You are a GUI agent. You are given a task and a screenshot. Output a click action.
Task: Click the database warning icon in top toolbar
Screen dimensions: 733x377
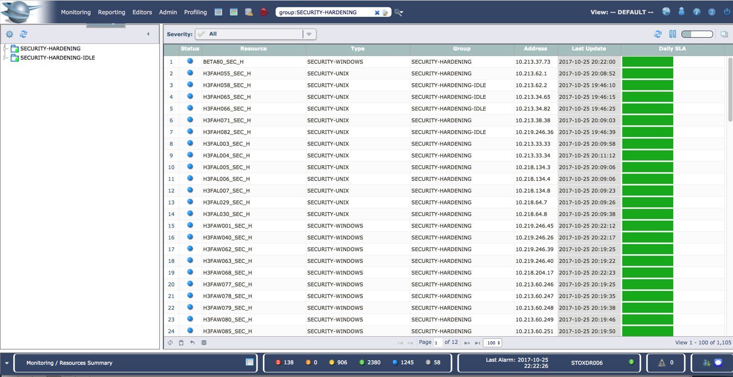click(249, 12)
